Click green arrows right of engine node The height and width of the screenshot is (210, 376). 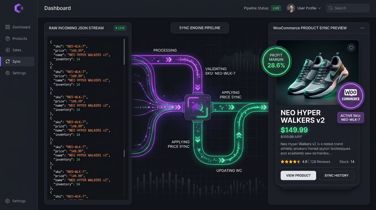[x=231, y=107]
